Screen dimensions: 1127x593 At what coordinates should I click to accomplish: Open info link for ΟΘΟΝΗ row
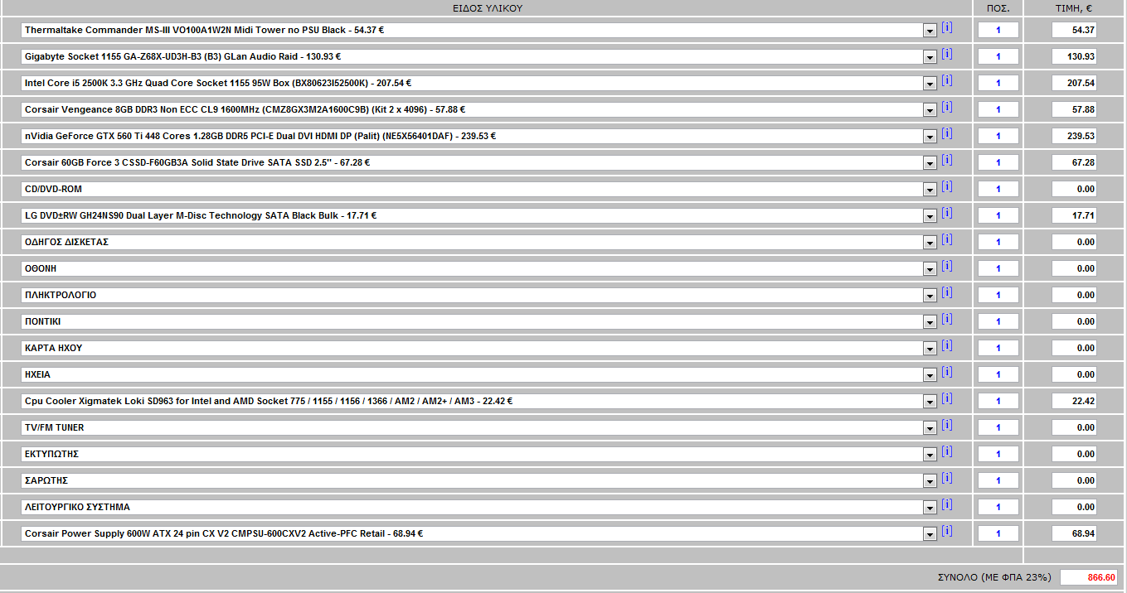click(947, 266)
